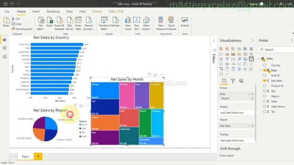
Task: Remove Month from the Group well
Action: (x=252, y=98)
